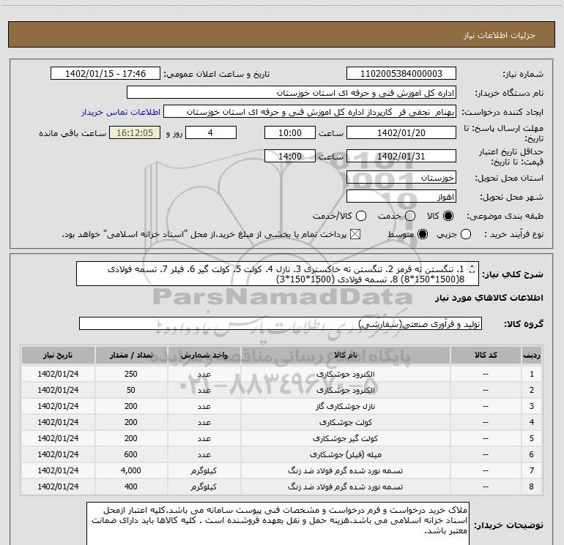Image resolution: width=564 pixels, height=545 pixels.
Task: Toggle the Islamic treasury payment checkbox
Action: pos(355,235)
